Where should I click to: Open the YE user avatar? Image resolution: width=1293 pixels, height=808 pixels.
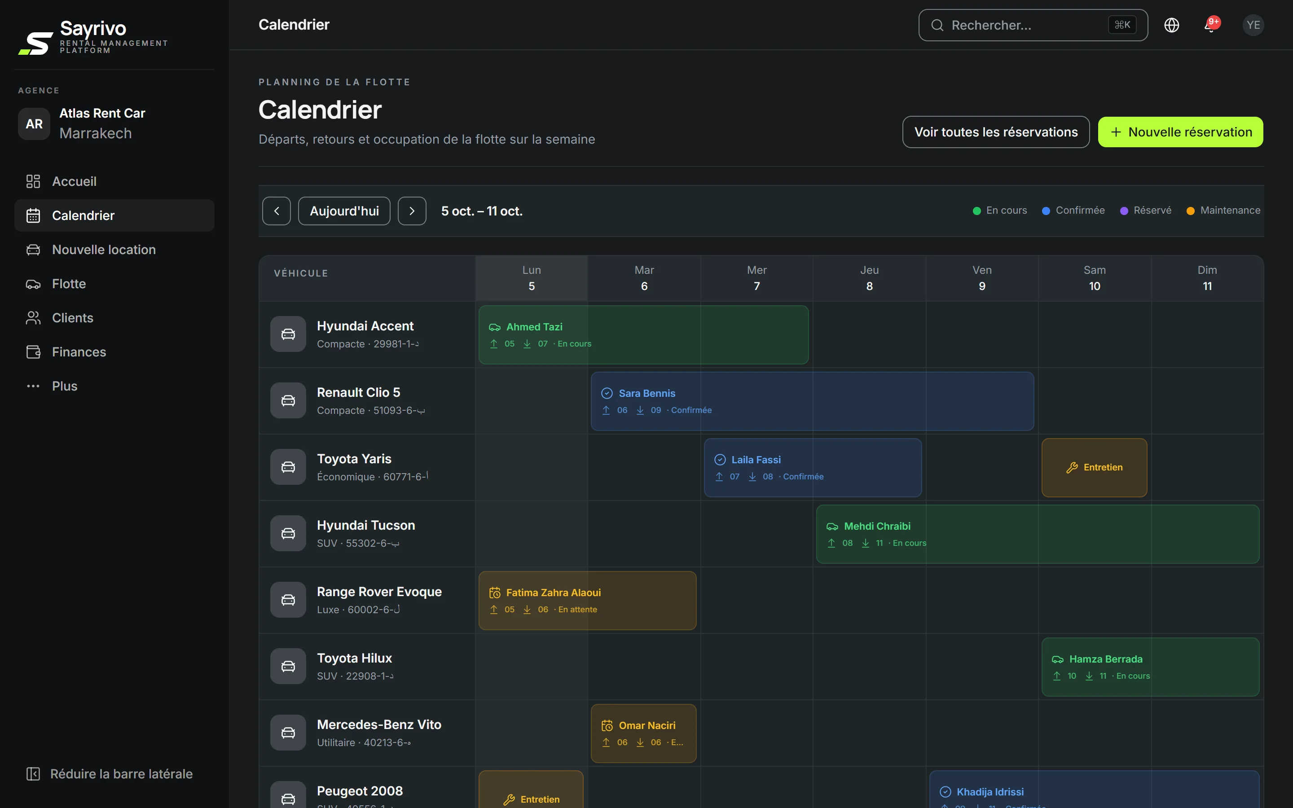click(1253, 25)
